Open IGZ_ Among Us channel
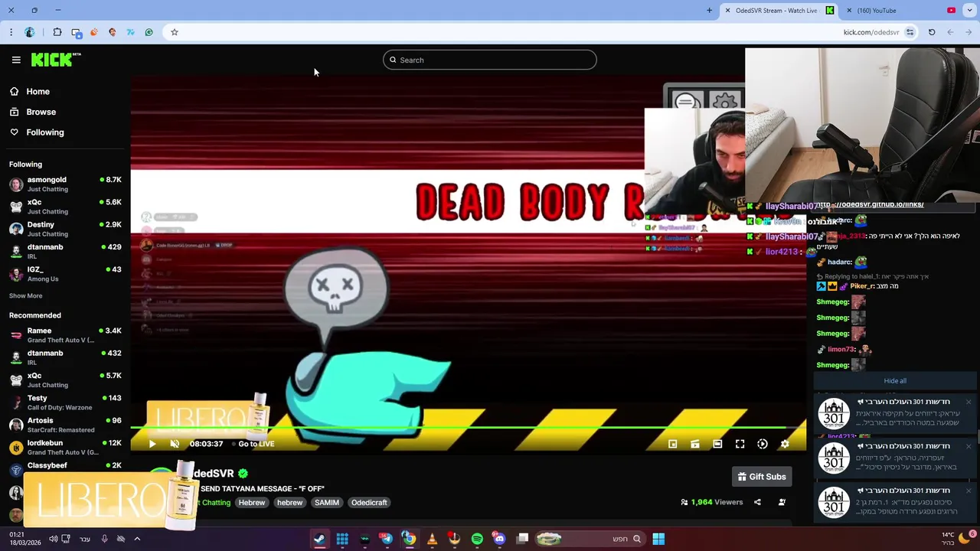Viewport: 980px width, 551px height. point(65,274)
